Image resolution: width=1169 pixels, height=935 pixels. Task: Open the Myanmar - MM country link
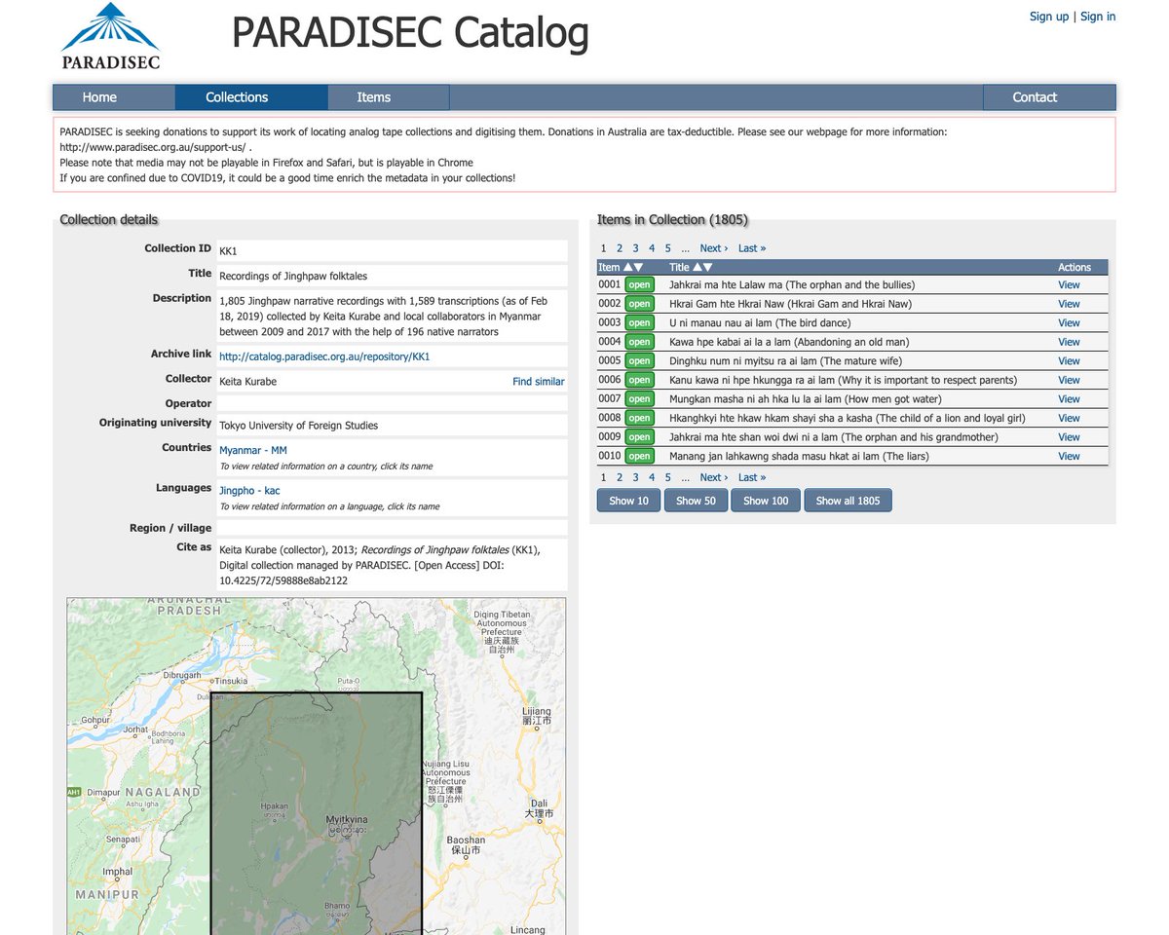(x=253, y=450)
